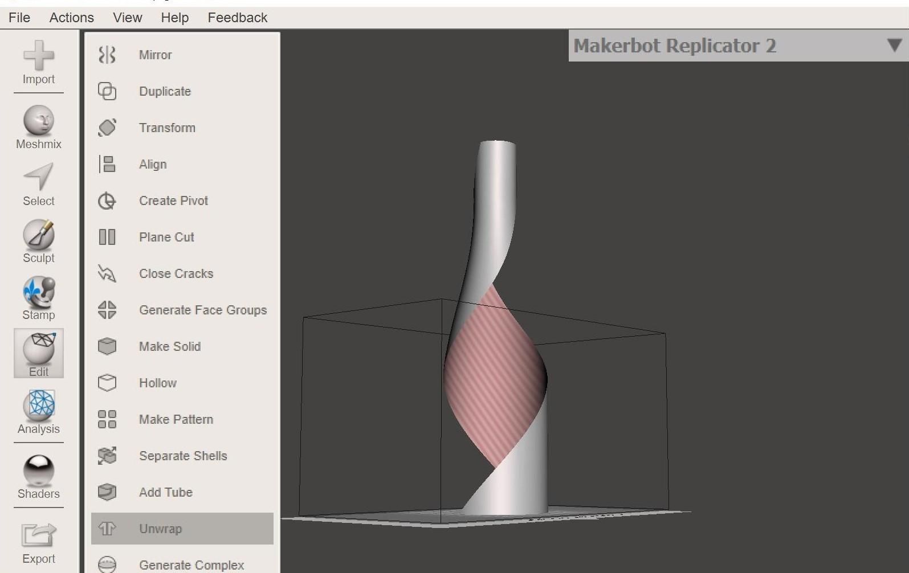
Task: Click the Transform icon
Action: pyautogui.click(x=107, y=128)
